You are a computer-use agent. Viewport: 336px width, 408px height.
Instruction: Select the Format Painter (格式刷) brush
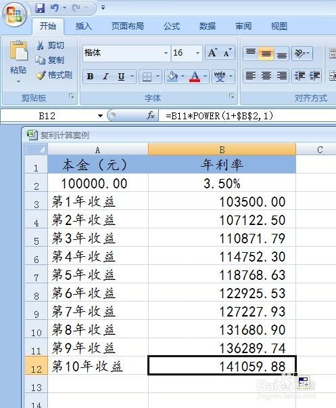pos(54,75)
